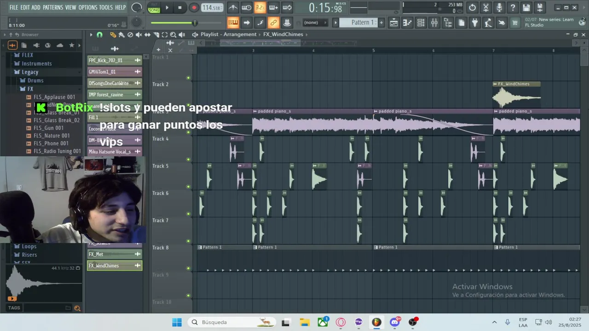Toggle the link/multilink controllers button

pos(273,23)
